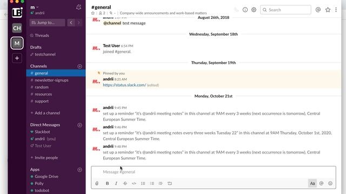Viewport: 346px width, 194px height.
Task: Switch to the M workspace
Action: pos(17,43)
